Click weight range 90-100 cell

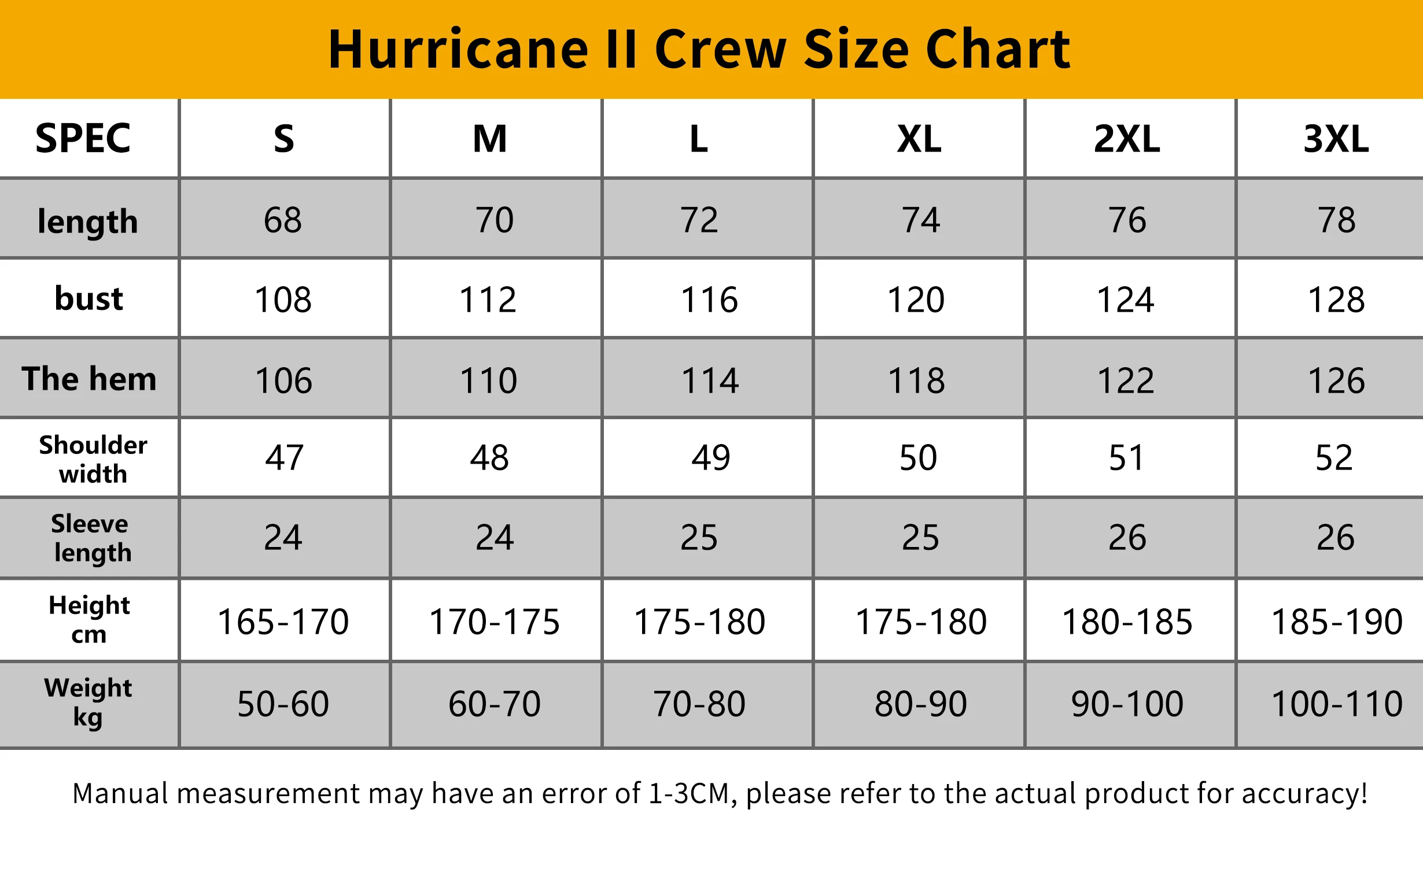click(1127, 704)
